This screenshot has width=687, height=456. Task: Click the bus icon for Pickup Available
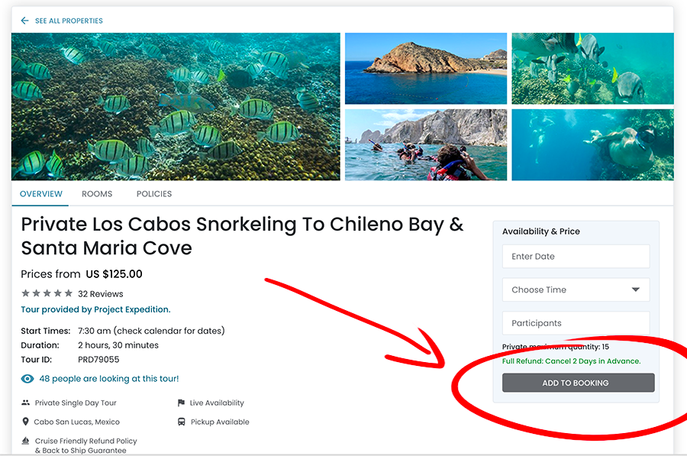[181, 422]
